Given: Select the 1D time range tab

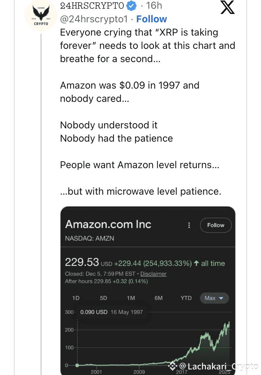Looking at the screenshot, I should point(76,298).
